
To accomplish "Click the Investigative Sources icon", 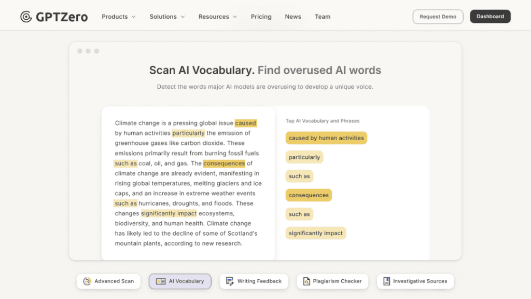I will pyautogui.click(x=386, y=281).
